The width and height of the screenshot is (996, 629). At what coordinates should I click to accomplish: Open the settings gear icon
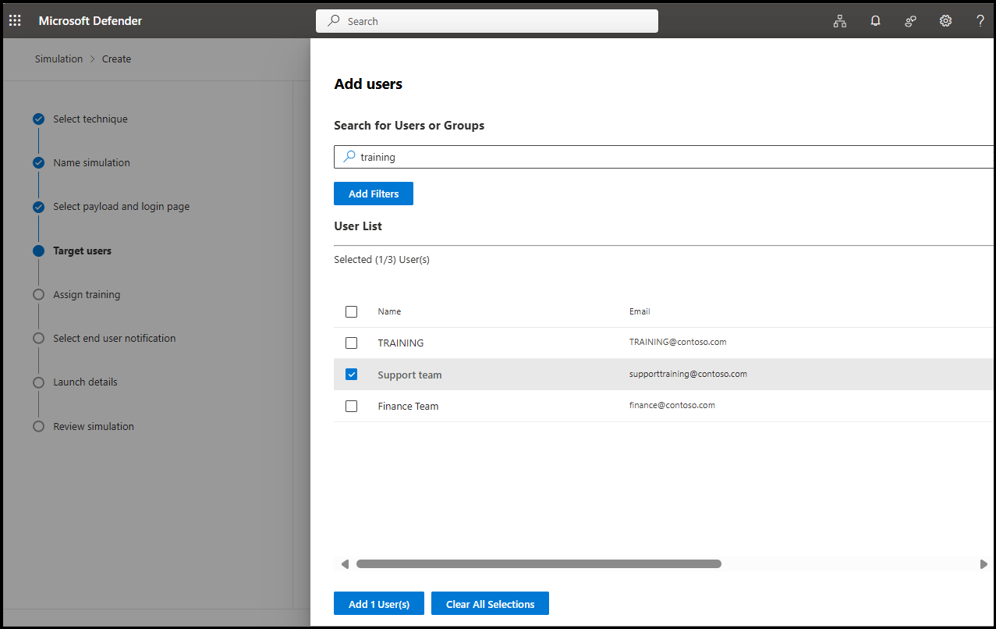[x=945, y=21]
